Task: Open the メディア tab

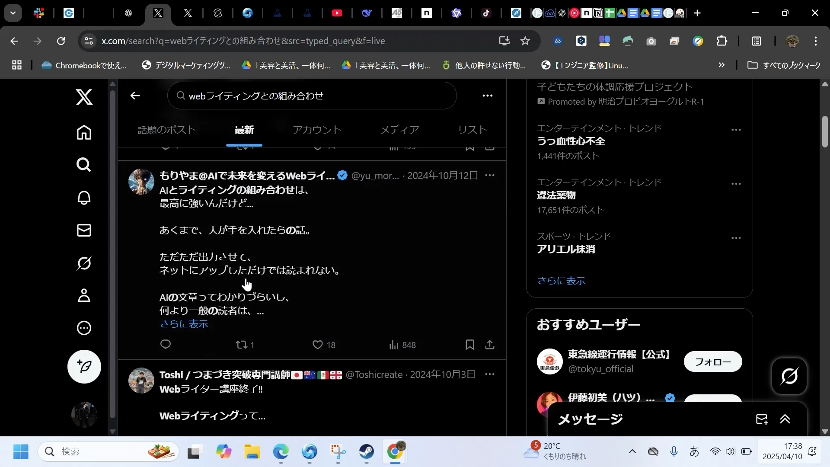Action: pyautogui.click(x=399, y=130)
